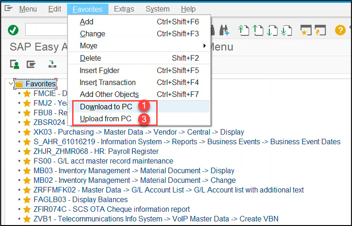Click the SAP Menu icon beside User Menu
Viewport: 352px width, 226px height.
pos(31,64)
